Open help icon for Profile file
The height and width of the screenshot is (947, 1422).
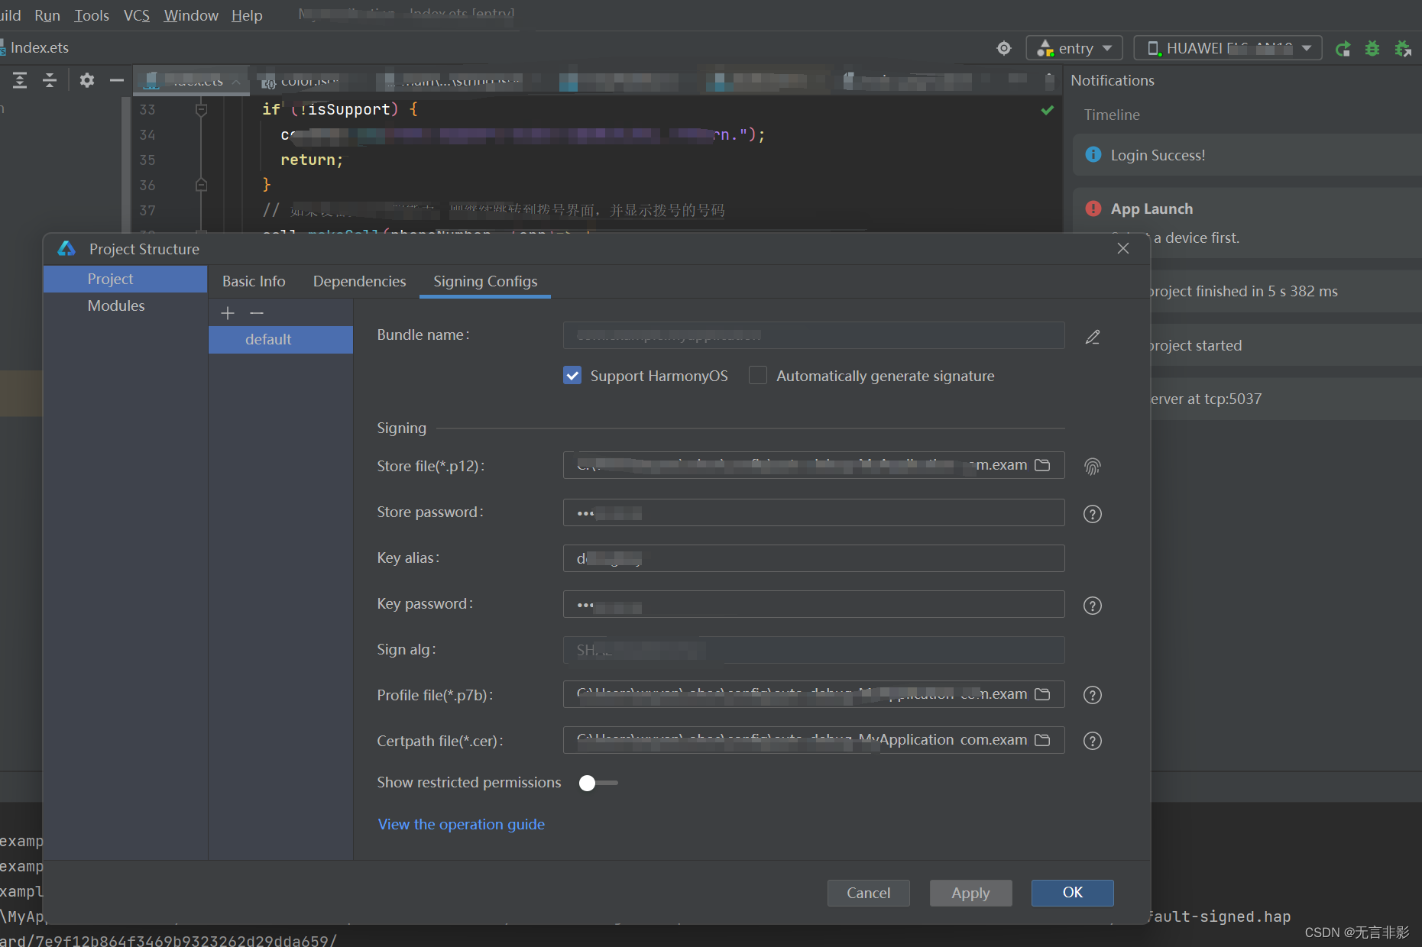(1093, 695)
